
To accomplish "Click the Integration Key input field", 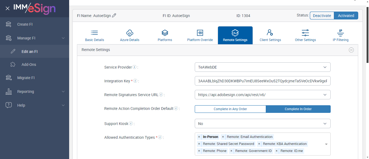I will pos(262,81).
